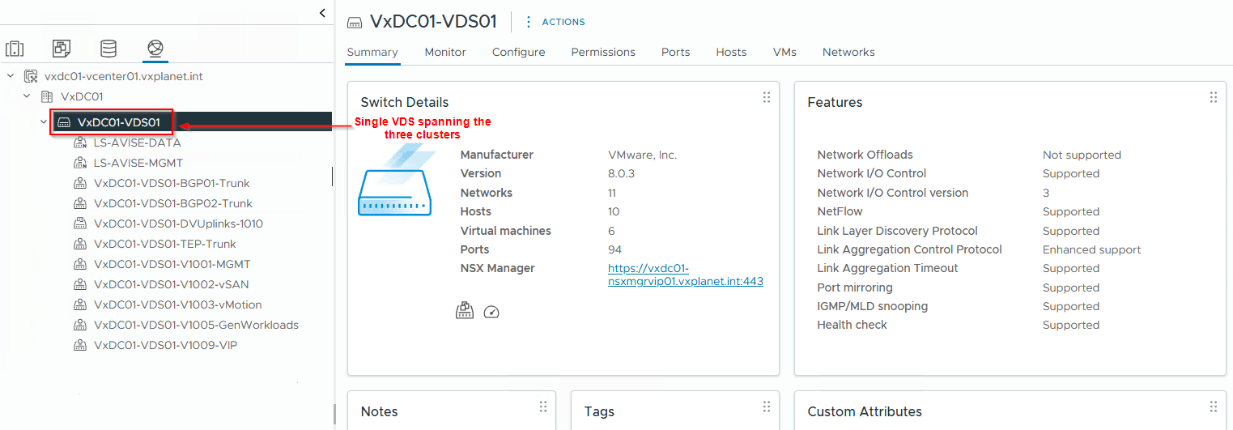Open the Actions menu for VxDC01-VDS01

click(x=555, y=22)
